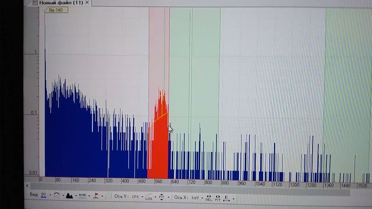Open the flag marker dropdown arrow
The width and height of the screenshot is (372, 209).
(x=102, y=197)
